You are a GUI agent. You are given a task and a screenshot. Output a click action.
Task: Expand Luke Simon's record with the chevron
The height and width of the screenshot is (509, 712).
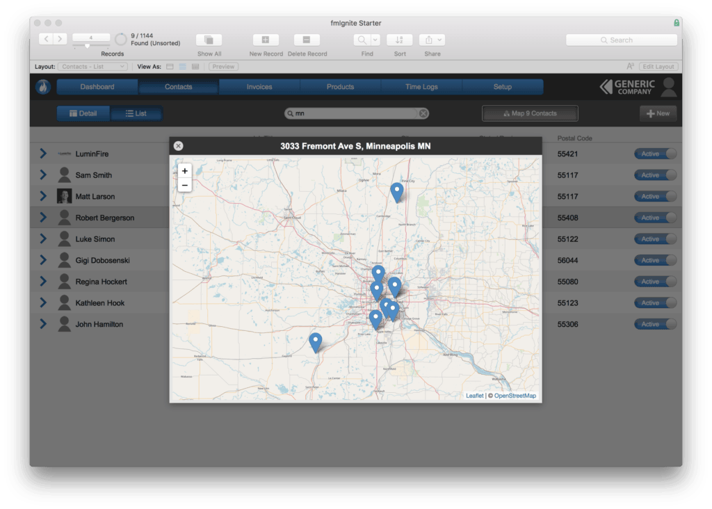click(x=42, y=239)
